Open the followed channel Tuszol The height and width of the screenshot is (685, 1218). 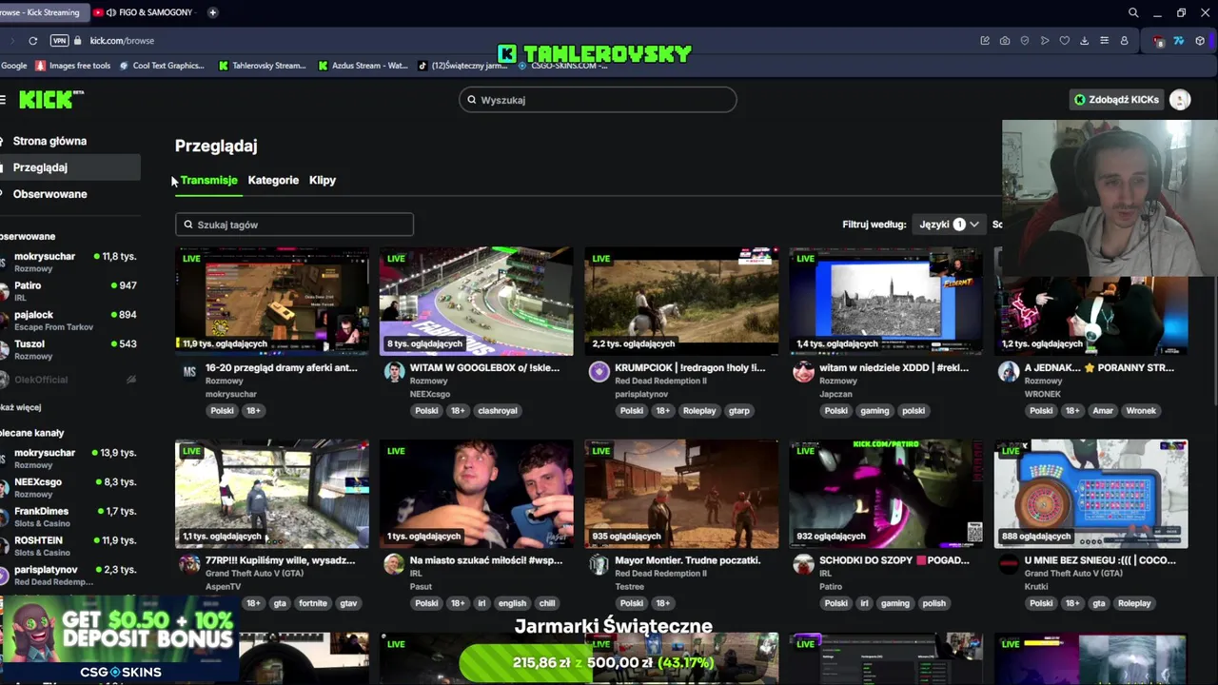coord(69,349)
